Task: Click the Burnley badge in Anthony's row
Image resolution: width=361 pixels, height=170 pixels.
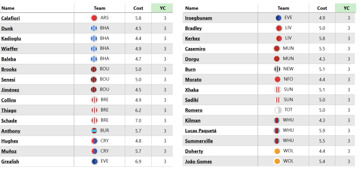Action: 94,131
